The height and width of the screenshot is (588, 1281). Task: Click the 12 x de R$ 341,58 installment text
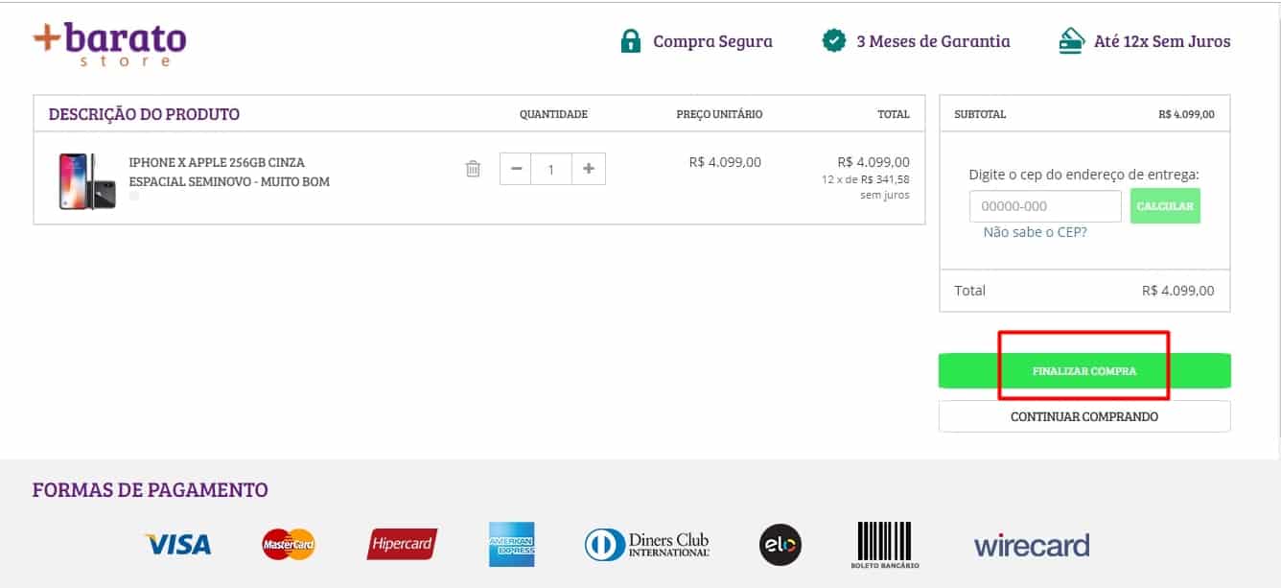click(x=866, y=179)
